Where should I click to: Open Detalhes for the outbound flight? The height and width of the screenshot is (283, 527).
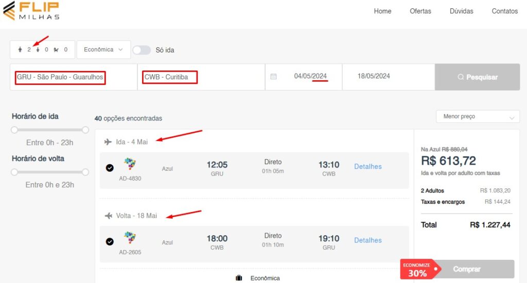[x=367, y=167]
